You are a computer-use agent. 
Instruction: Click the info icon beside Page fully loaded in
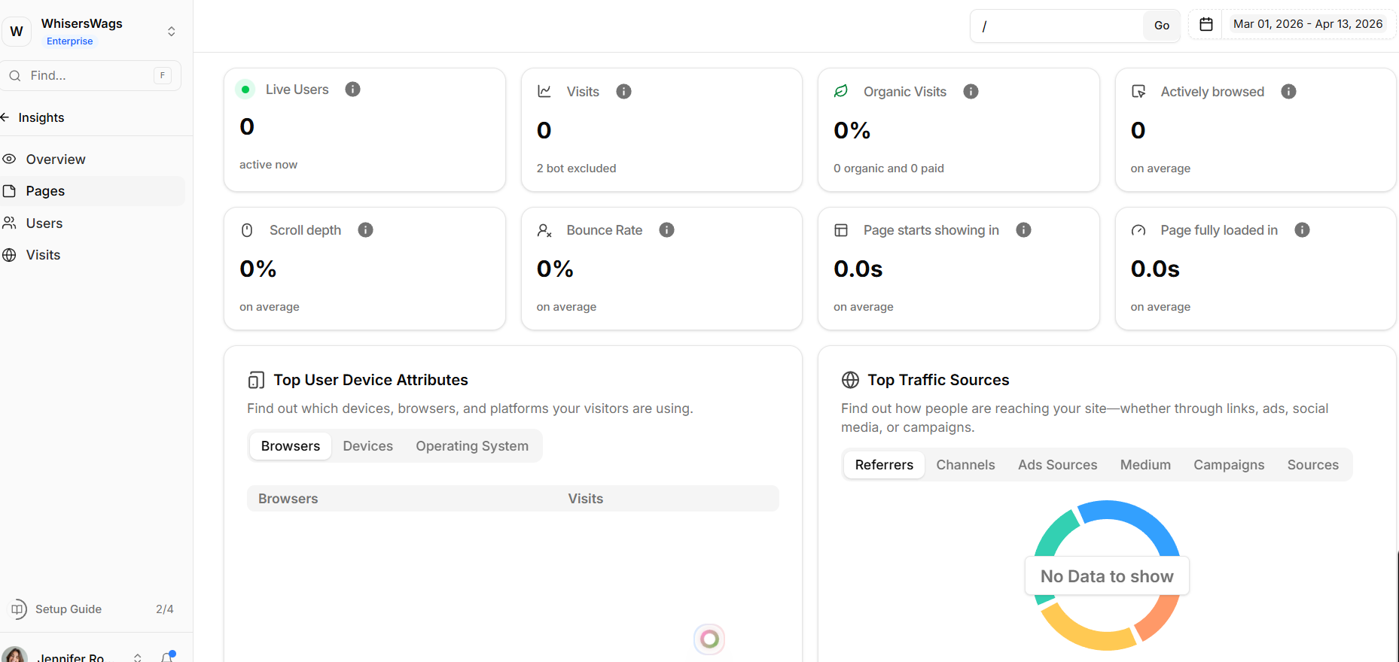1302,230
